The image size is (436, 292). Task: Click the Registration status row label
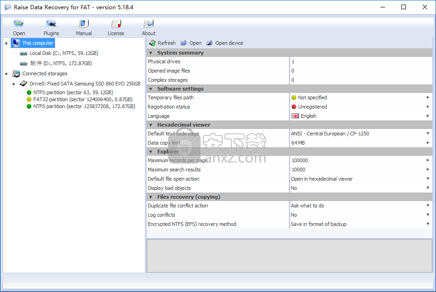pyautogui.click(x=169, y=107)
